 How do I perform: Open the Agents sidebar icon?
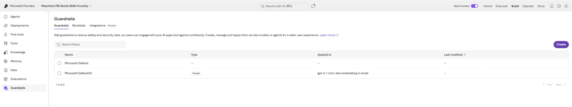coord(5,17)
